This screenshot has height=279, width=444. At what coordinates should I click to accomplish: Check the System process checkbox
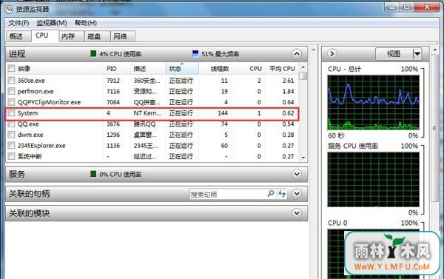[x=11, y=113]
